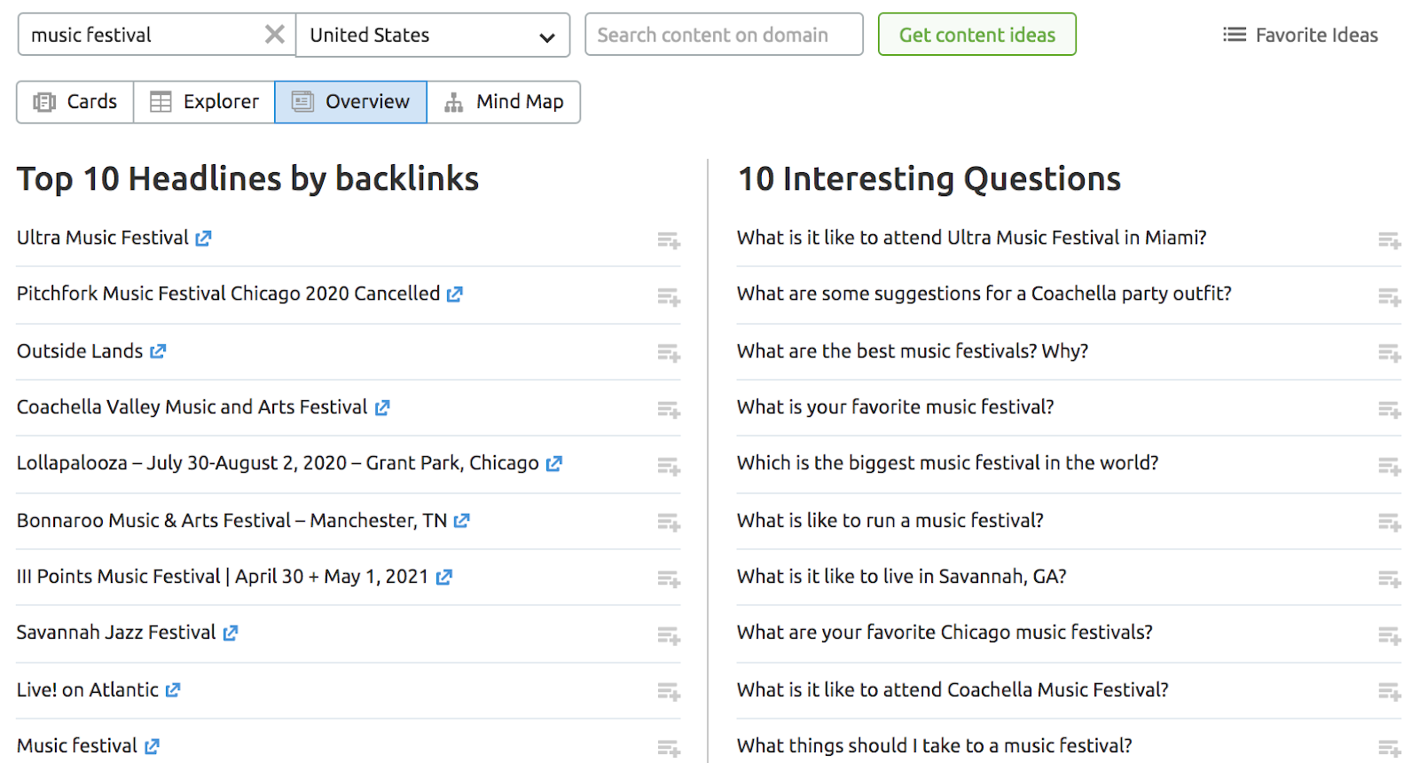
Task: Favorite the biggest music festival question
Action: (1390, 466)
